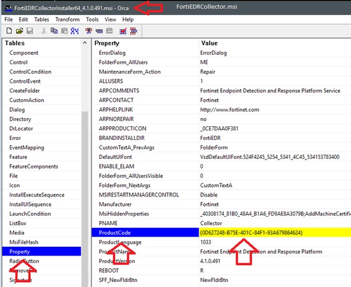Open an MSI with the folder icon
Viewport: 351px width, 287px height.
[x=19, y=31]
